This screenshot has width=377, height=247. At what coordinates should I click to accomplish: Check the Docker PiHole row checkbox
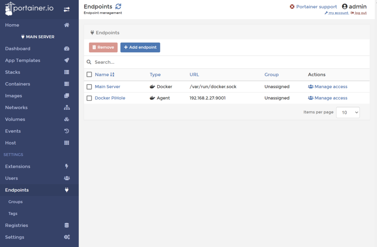(89, 98)
